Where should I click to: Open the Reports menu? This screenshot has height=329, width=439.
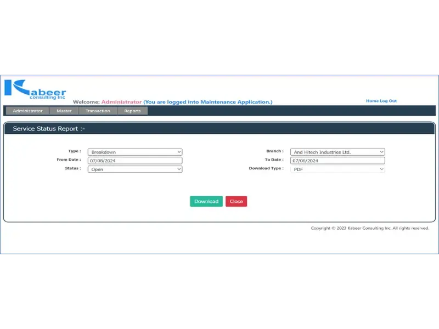click(132, 110)
